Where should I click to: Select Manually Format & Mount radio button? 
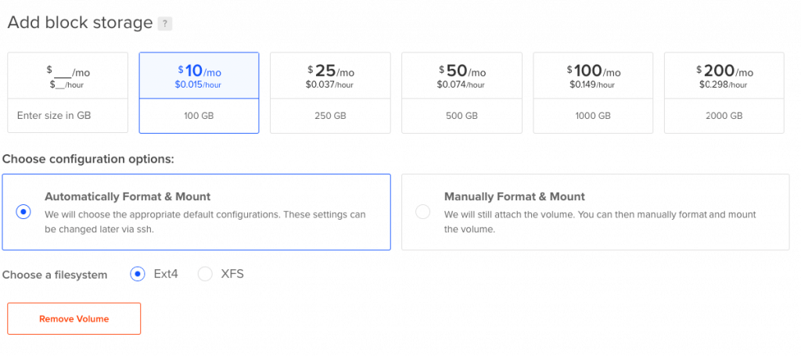pos(423,211)
